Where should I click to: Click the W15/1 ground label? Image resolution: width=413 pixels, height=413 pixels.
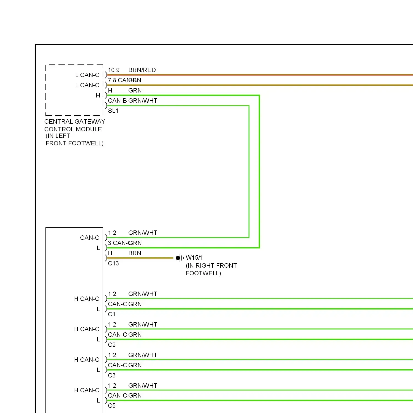[x=194, y=258]
